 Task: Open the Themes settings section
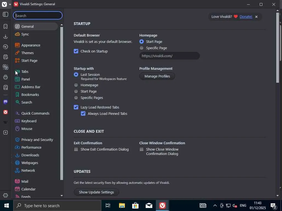pyautogui.click(x=36, y=53)
